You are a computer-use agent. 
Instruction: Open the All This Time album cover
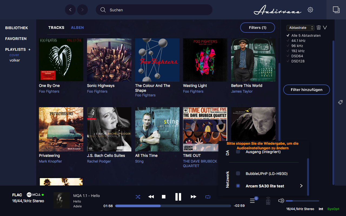click(157, 129)
